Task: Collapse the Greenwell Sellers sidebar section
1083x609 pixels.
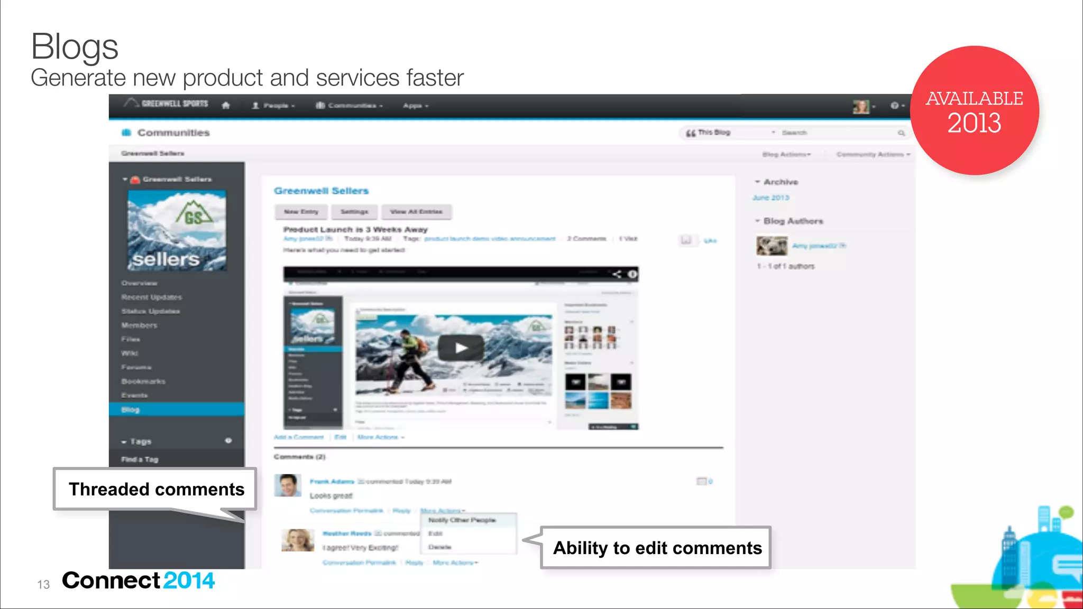Action: tap(125, 180)
